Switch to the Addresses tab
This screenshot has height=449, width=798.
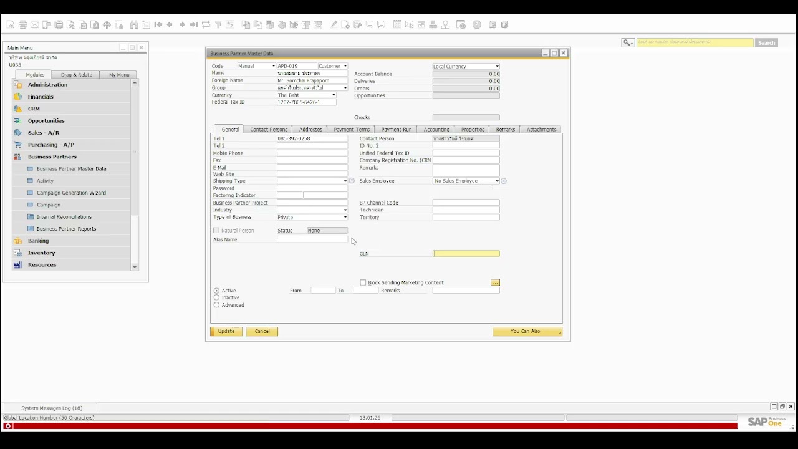coord(310,130)
